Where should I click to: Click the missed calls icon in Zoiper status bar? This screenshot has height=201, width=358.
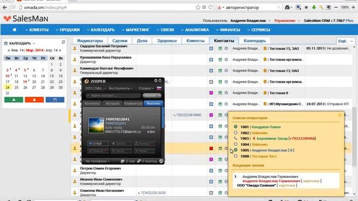click(x=139, y=161)
